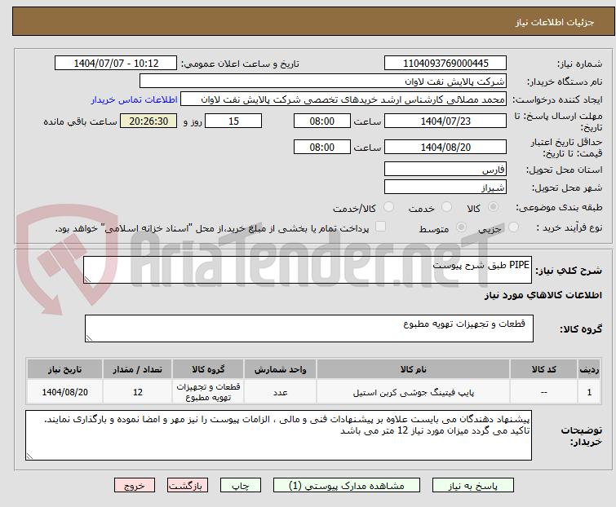Click the general description box 'PIPE طبق شرح پیوست'
The width and height of the screenshot is (616, 507).
308,270
